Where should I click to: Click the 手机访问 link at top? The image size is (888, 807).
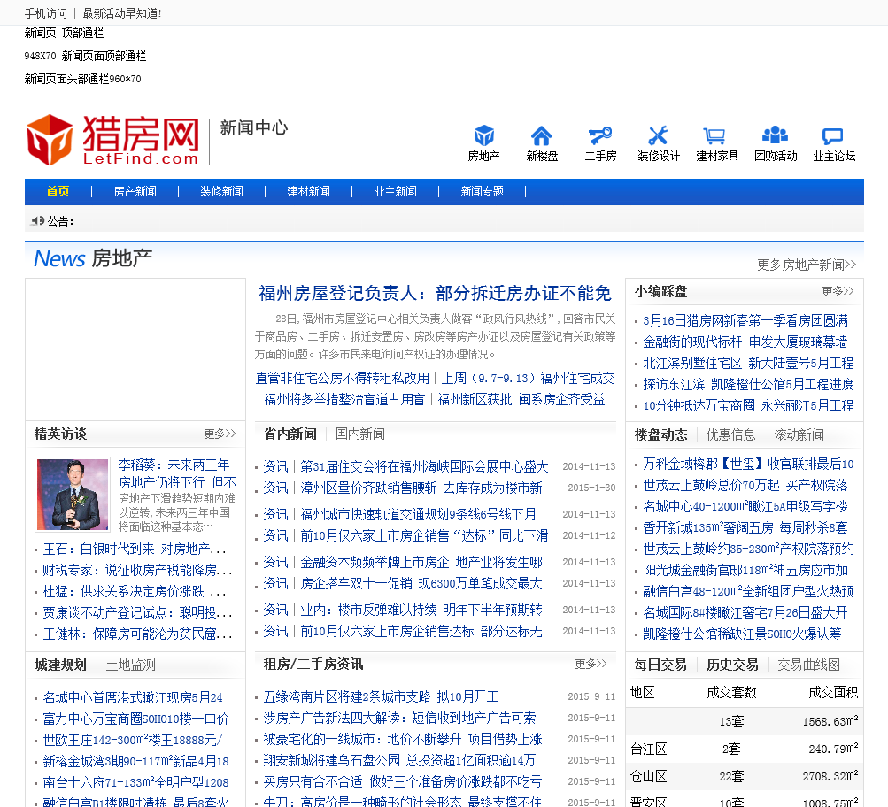pos(46,13)
